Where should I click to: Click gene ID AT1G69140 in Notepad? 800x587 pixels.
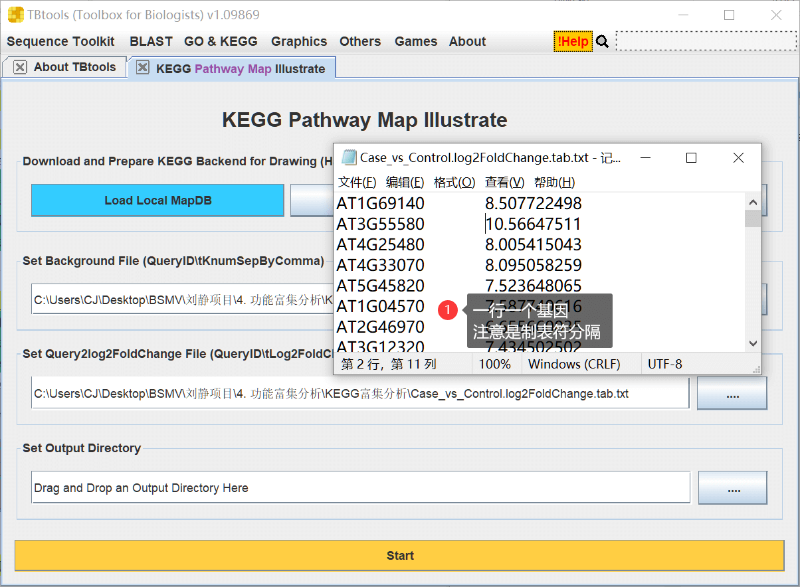pos(380,203)
